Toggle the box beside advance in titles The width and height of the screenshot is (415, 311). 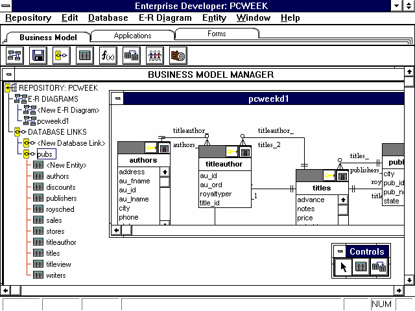click(x=342, y=200)
